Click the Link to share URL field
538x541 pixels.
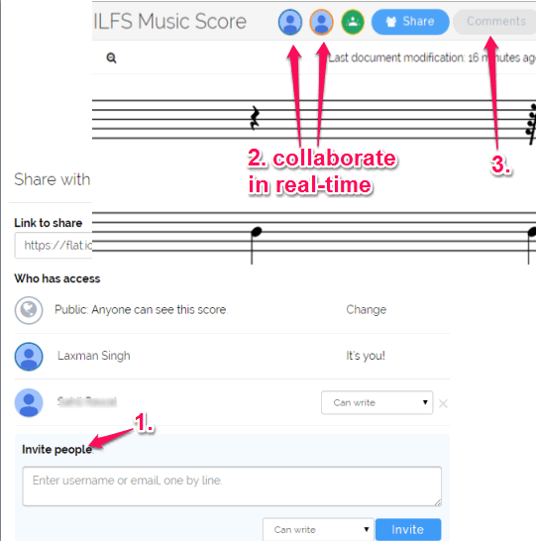click(x=54, y=246)
